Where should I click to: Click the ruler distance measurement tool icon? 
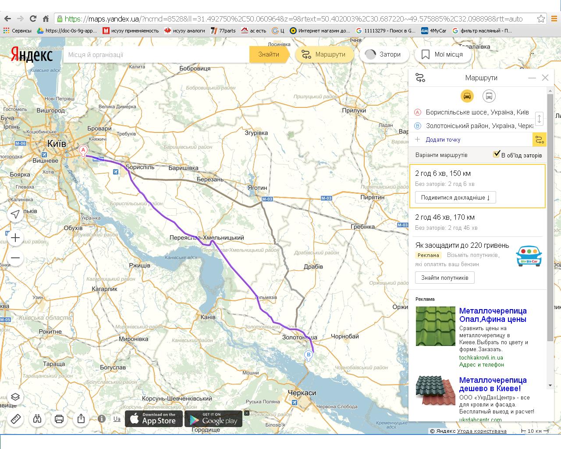(x=15, y=419)
